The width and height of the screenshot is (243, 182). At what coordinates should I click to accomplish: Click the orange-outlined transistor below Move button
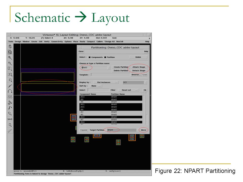coord(132,137)
